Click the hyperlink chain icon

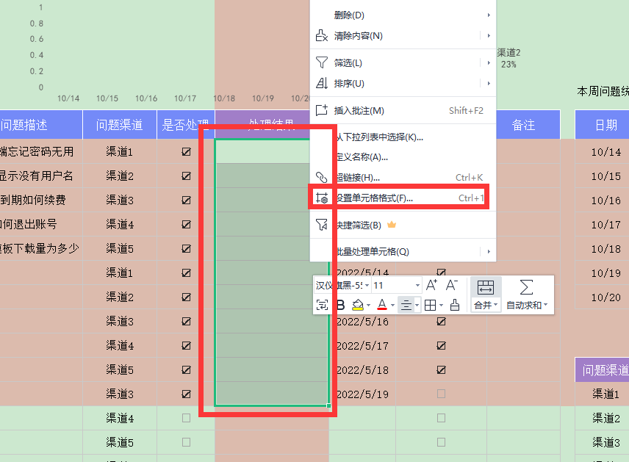321,177
